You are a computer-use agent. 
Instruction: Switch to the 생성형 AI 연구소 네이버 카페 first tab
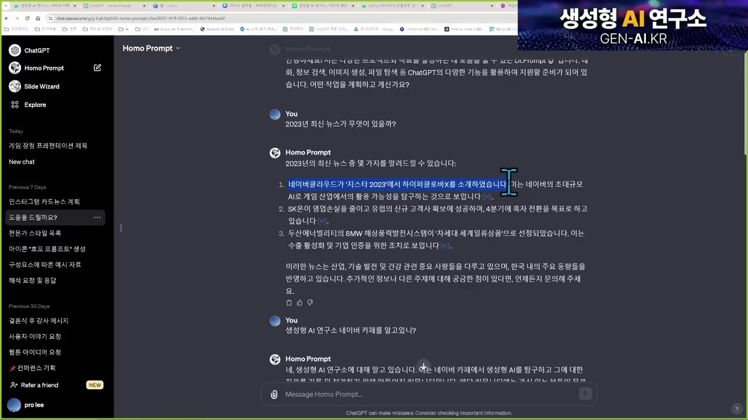click(44, 6)
